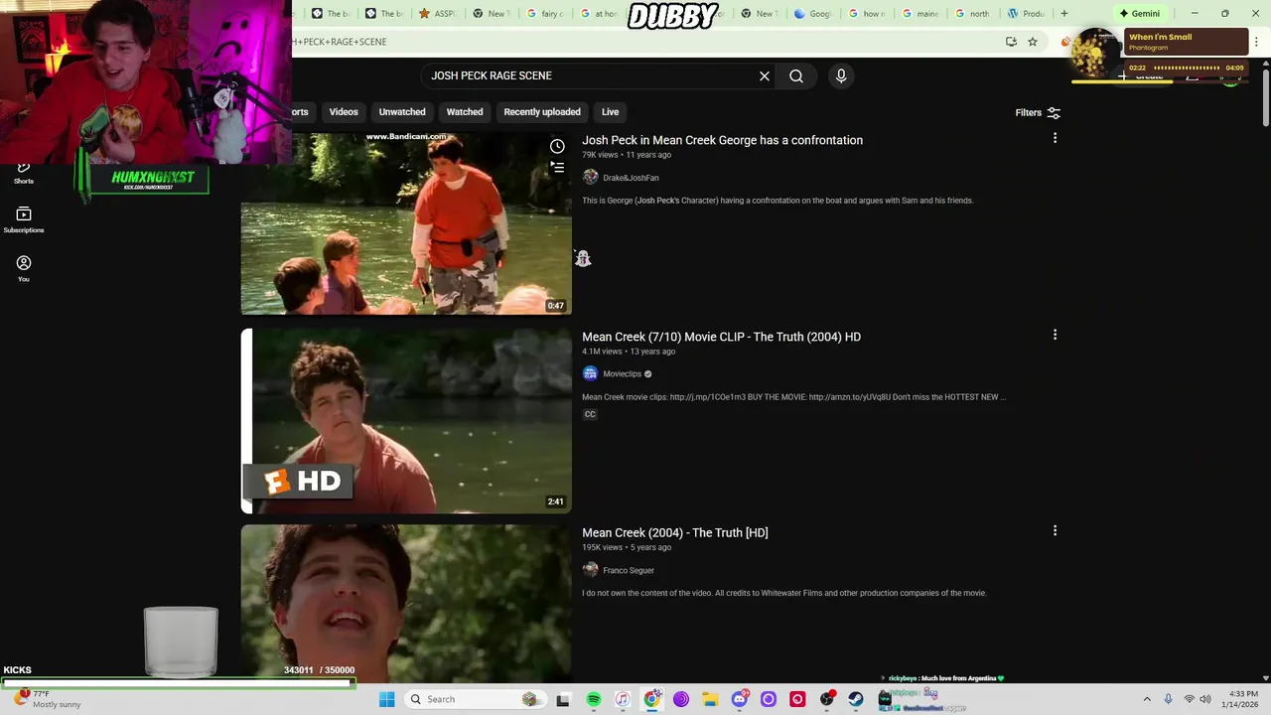This screenshot has width=1271, height=715.
Task: Open Chrome from the taskbar
Action: tap(651, 699)
